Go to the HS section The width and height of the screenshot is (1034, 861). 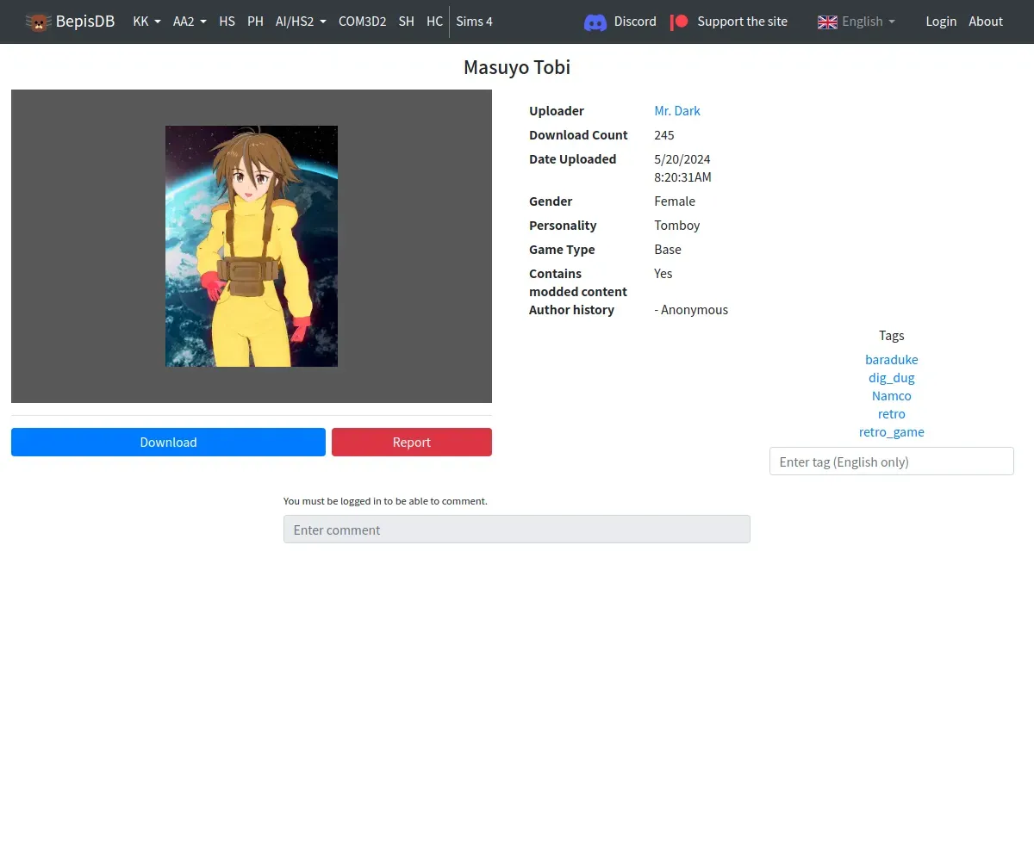227,22
